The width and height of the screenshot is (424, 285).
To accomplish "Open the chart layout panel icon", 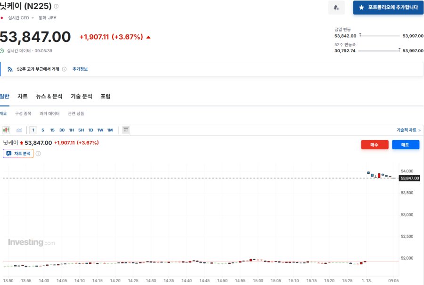I will pos(126,130).
